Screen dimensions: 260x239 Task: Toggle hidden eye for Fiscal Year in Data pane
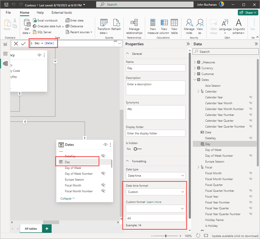tap(251, 196)
